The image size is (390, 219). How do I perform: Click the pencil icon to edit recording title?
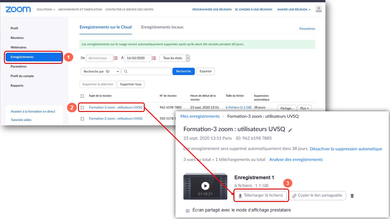[290, 130]
